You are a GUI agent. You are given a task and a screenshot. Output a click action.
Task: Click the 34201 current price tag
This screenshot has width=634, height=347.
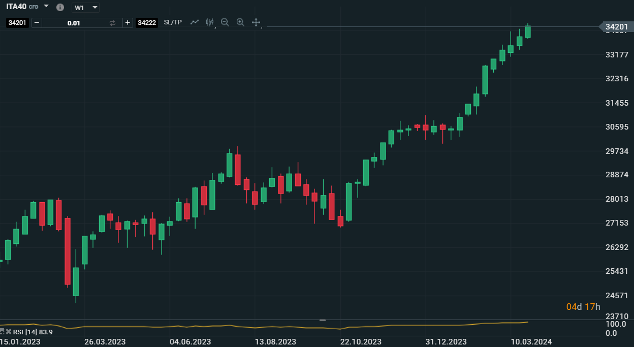(x=616, y=27)
